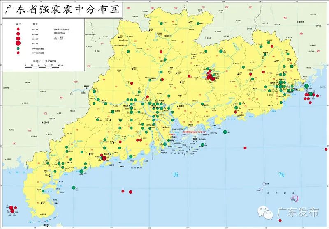Select the 4.0–4.9 magnitude legend circle

coord(18,29)
